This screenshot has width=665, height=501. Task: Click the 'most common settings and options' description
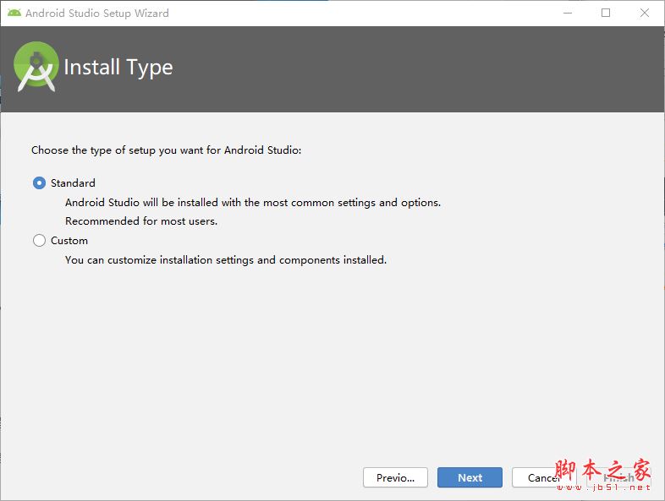tap(253, 203)
